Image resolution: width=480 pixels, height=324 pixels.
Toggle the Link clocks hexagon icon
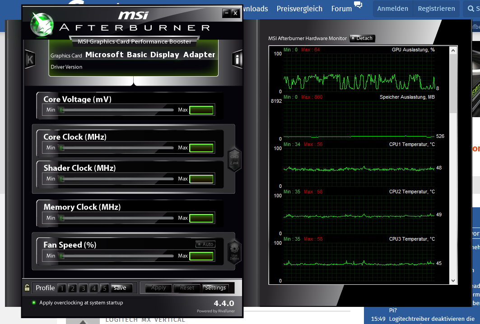(x=234, y=160)
